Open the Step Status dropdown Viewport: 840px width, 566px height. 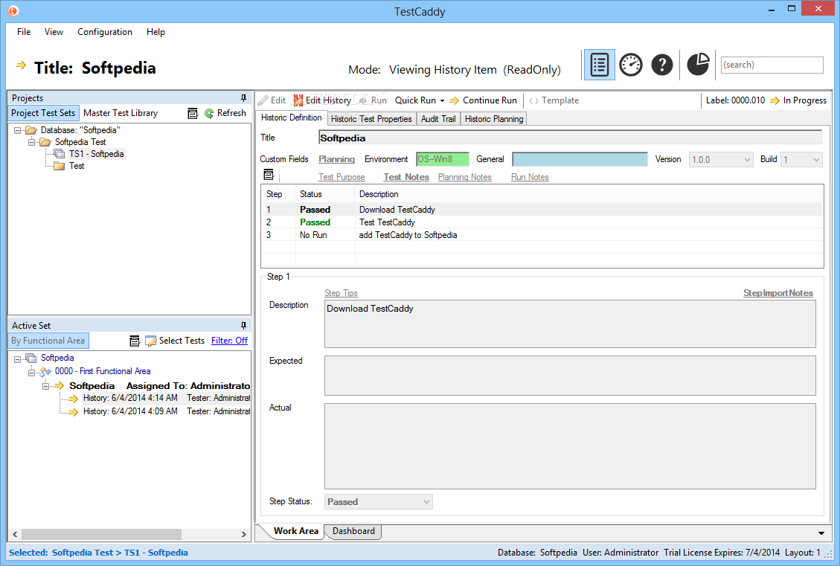tap(426, 502)
